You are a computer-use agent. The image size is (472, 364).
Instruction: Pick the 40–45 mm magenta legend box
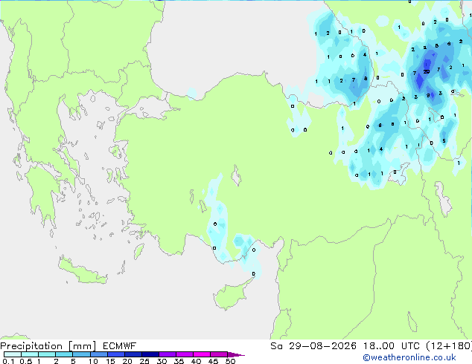tap(202, 354)
